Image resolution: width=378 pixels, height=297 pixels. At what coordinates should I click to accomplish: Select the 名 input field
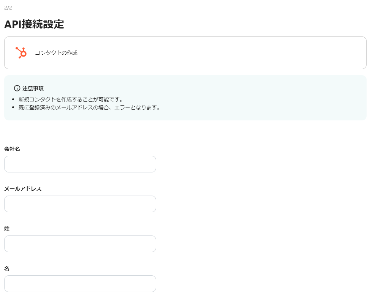80,284
